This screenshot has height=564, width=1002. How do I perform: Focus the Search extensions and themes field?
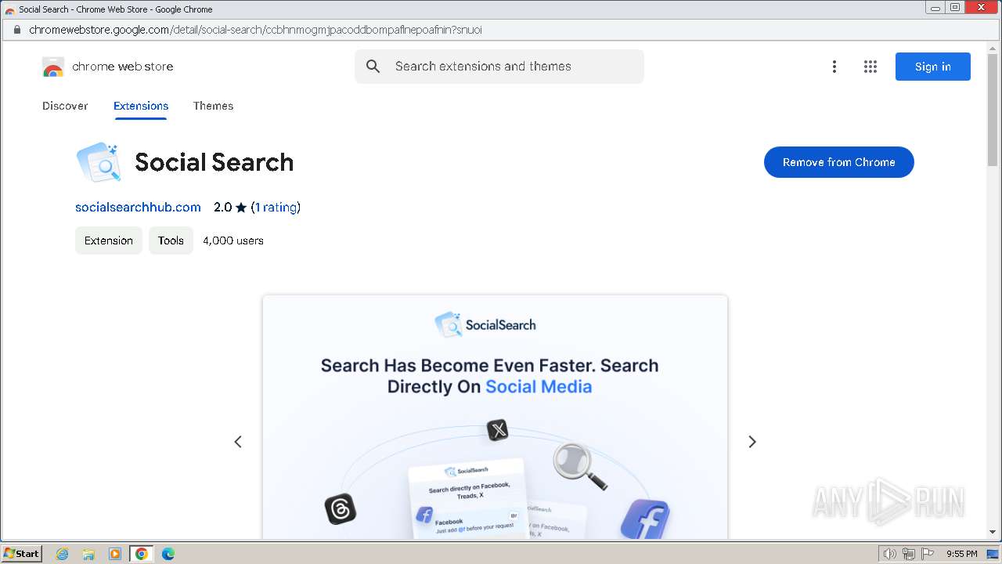tap(499, 67)
